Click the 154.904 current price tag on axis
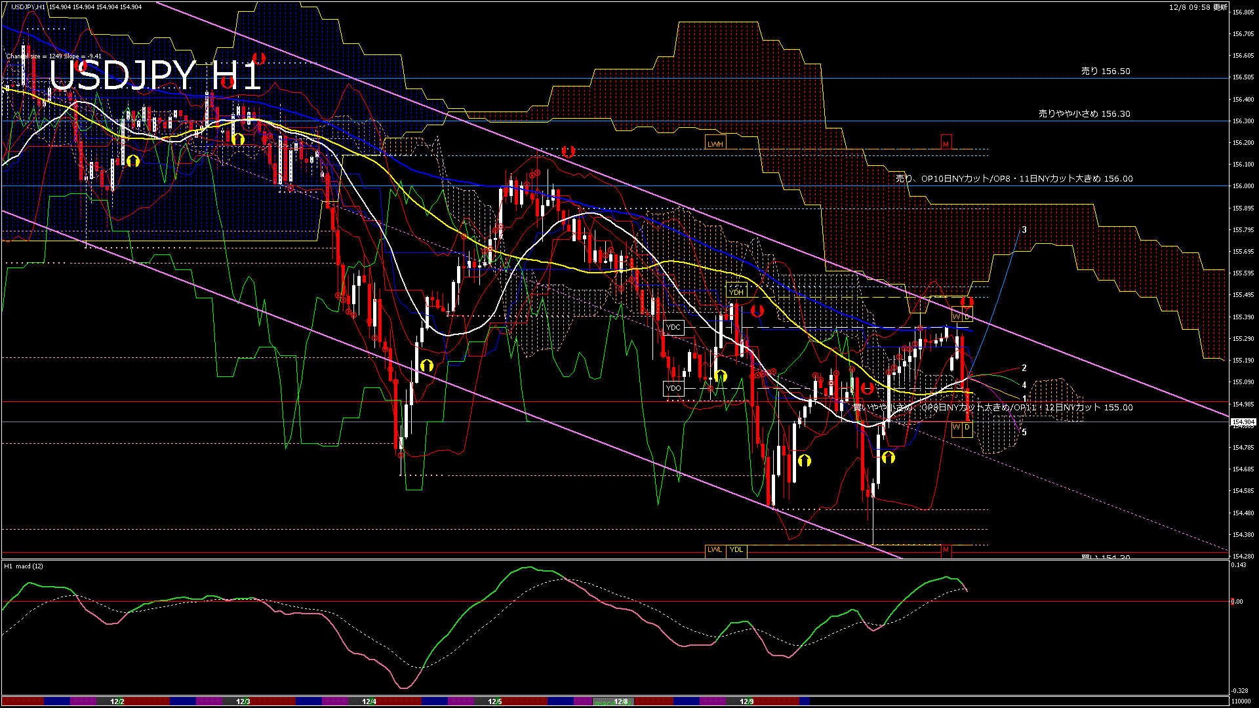This screenshot has width=1259, height=708. click(x=1243, y=422)
